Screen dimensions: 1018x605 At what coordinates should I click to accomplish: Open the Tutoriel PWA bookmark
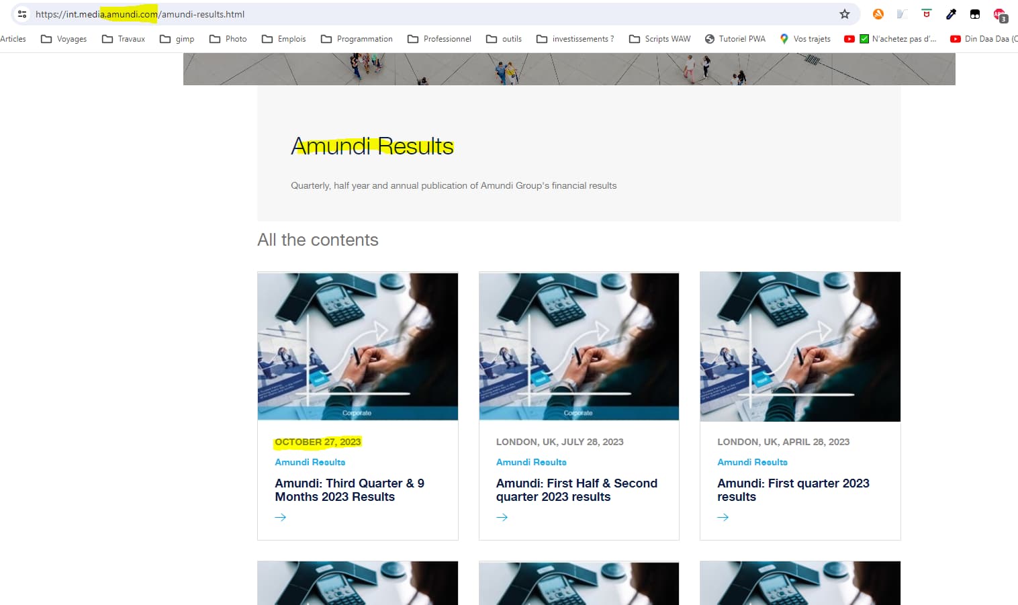pos(735,39)
